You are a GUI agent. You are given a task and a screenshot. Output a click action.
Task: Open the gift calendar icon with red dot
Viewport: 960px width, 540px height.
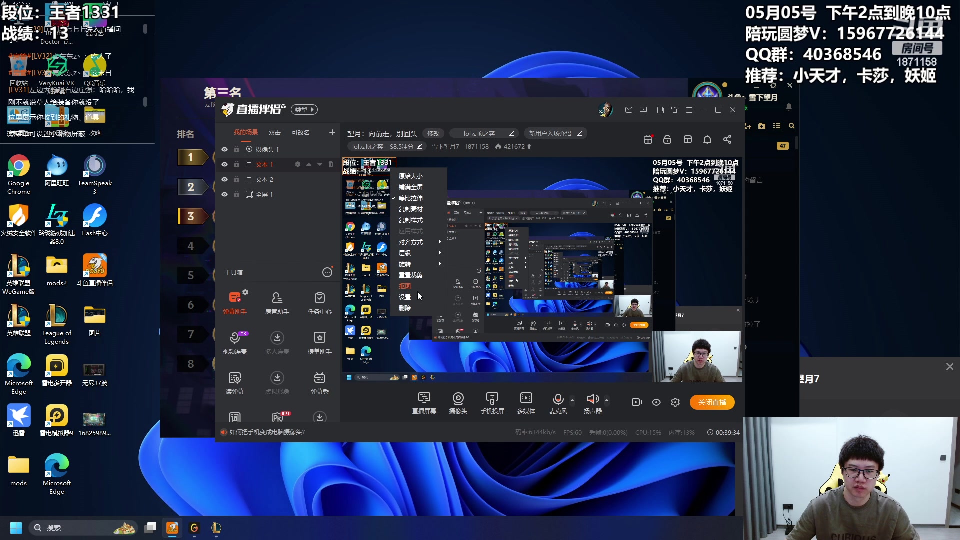click(x=648, y=140)
